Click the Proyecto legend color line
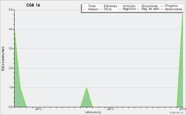Screen dimensions: 186x115 tap(162, 6)
